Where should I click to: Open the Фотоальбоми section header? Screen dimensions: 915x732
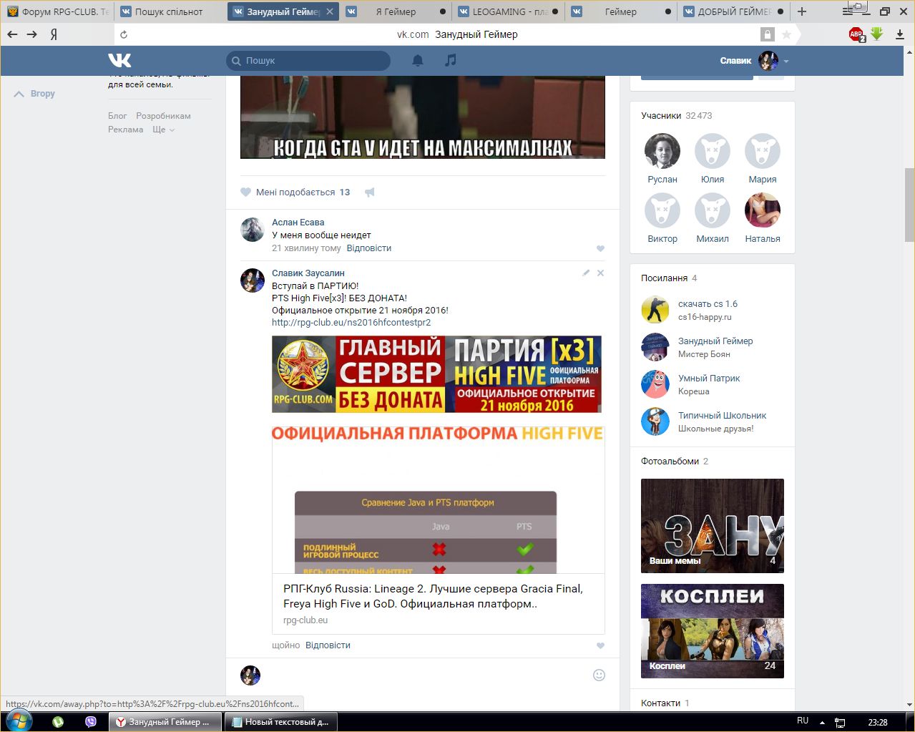pos(669,462)
